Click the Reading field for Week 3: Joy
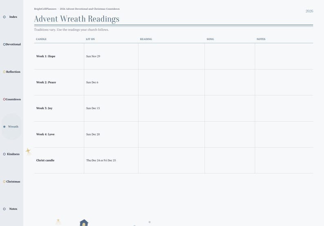Viewport: 324px width, 226px height. [x=171, y=108]
